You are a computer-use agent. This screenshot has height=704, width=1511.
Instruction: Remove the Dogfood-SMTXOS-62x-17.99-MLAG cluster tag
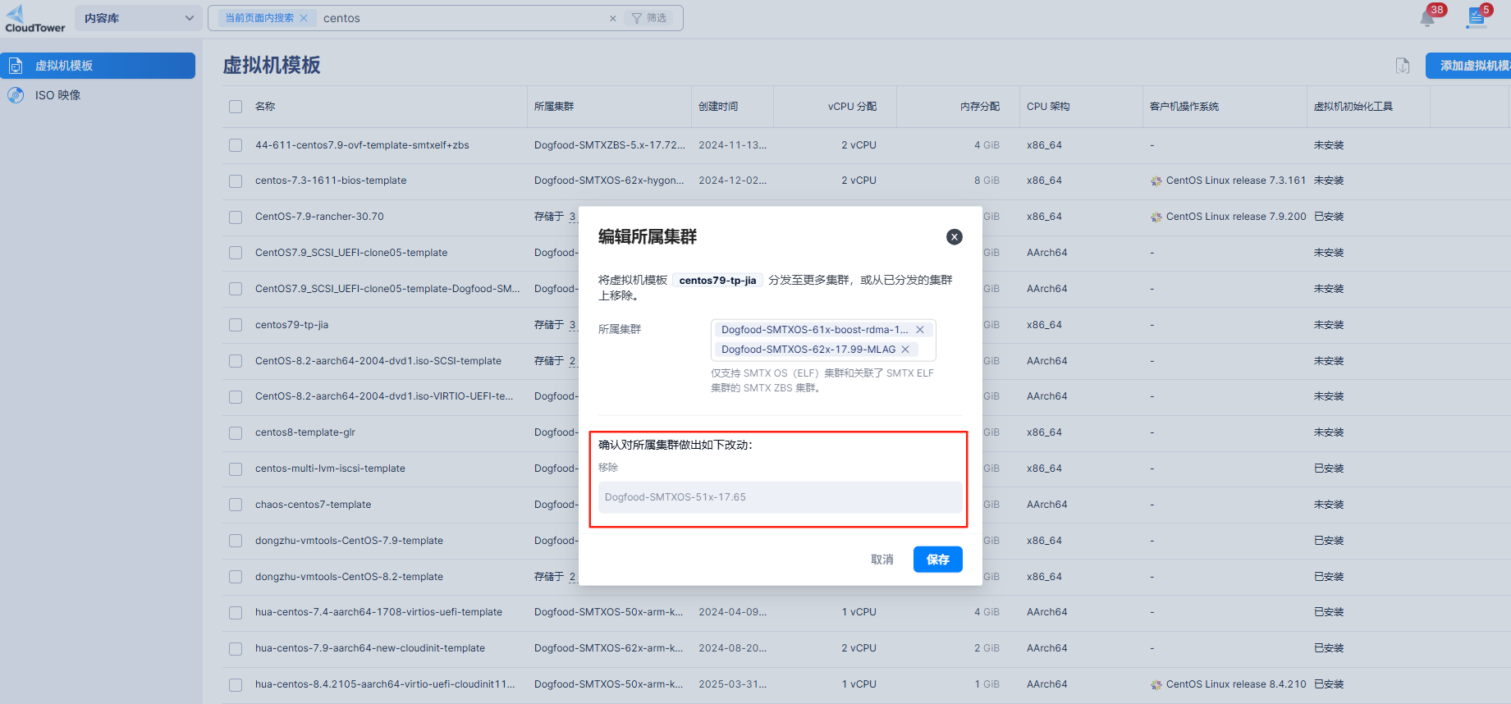[x=905, y=350]
